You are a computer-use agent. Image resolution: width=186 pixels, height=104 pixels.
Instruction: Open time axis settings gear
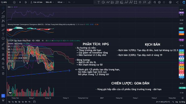point(182,98)
